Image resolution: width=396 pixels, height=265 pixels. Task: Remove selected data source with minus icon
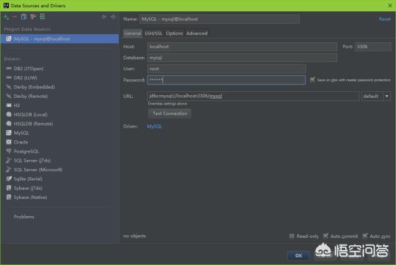[15, 17]
